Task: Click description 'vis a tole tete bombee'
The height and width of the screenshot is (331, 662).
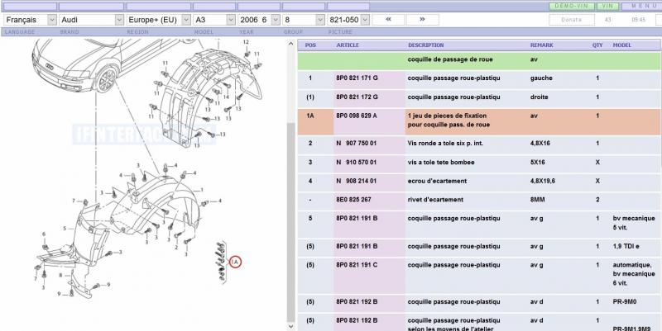Action: tap(441, 162)
